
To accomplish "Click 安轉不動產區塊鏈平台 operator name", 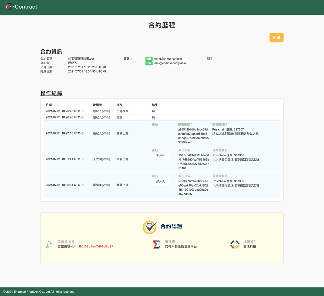I will (181, 247).
